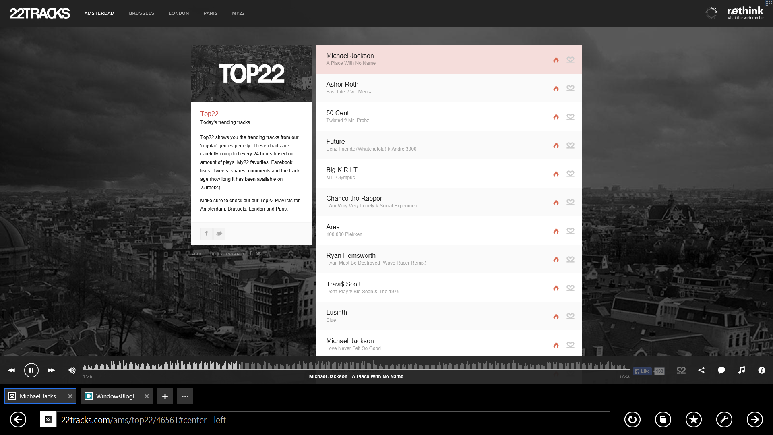Open the Paris Top22 playlist link
This screenshot has height=435, width=773.
pyautogui.click(x=281, y=209)
